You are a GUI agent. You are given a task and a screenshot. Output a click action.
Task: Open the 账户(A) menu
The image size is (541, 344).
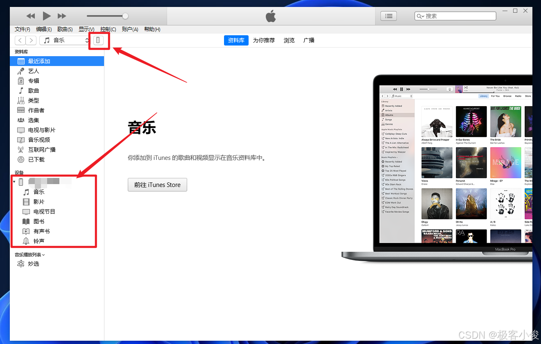point(130,29)
